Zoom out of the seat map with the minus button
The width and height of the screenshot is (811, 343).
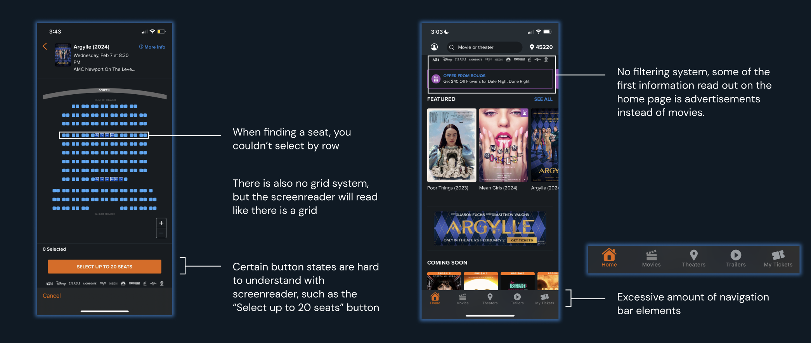tap(161, 233)
